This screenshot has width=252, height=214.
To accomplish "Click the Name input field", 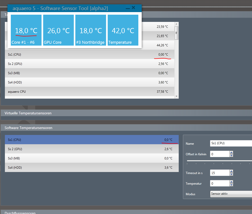I will [231, 143].
